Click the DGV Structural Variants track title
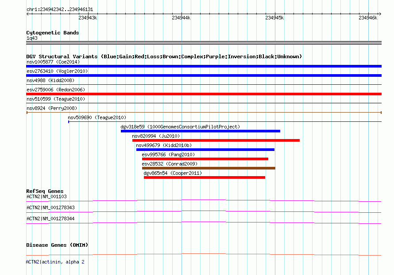This screenshot has width=394, height=275. pyautogui.click(x=164, y=57)
